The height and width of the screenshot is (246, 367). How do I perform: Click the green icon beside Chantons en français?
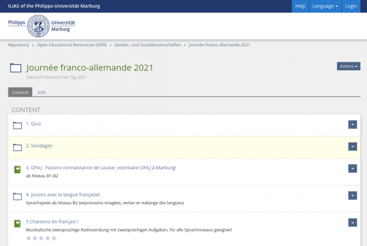click(17, 224)
